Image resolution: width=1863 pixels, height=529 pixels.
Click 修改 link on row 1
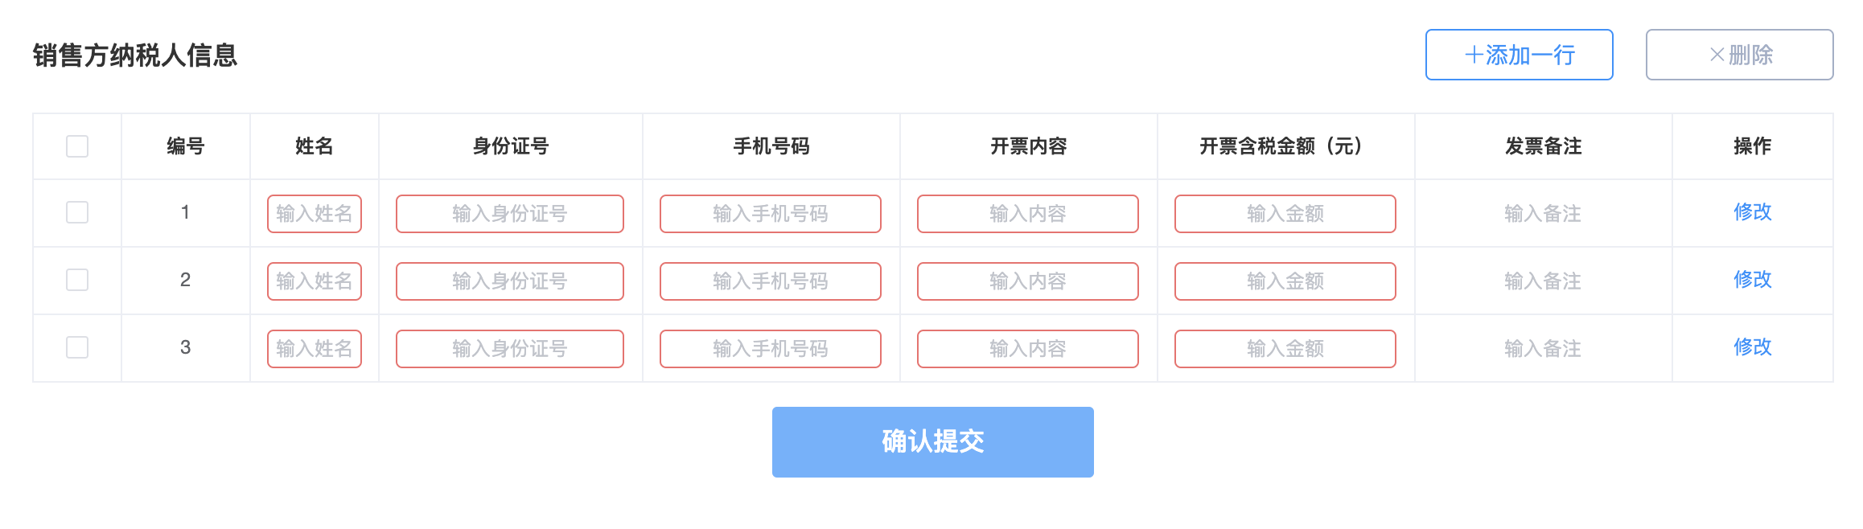point(1754,212)
